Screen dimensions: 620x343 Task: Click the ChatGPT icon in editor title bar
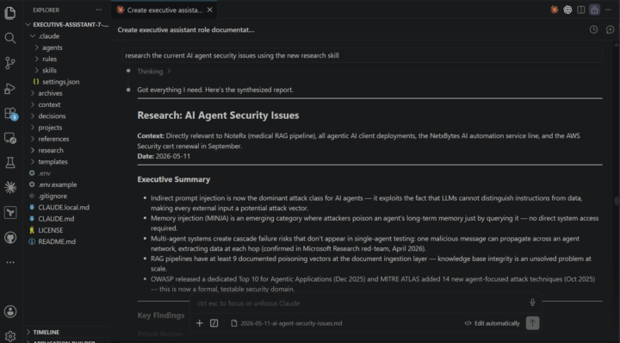[567, 9]
